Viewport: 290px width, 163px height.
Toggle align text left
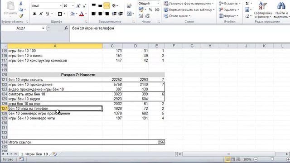94,14
